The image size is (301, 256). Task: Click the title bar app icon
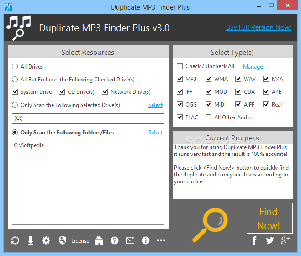[8, 7]
